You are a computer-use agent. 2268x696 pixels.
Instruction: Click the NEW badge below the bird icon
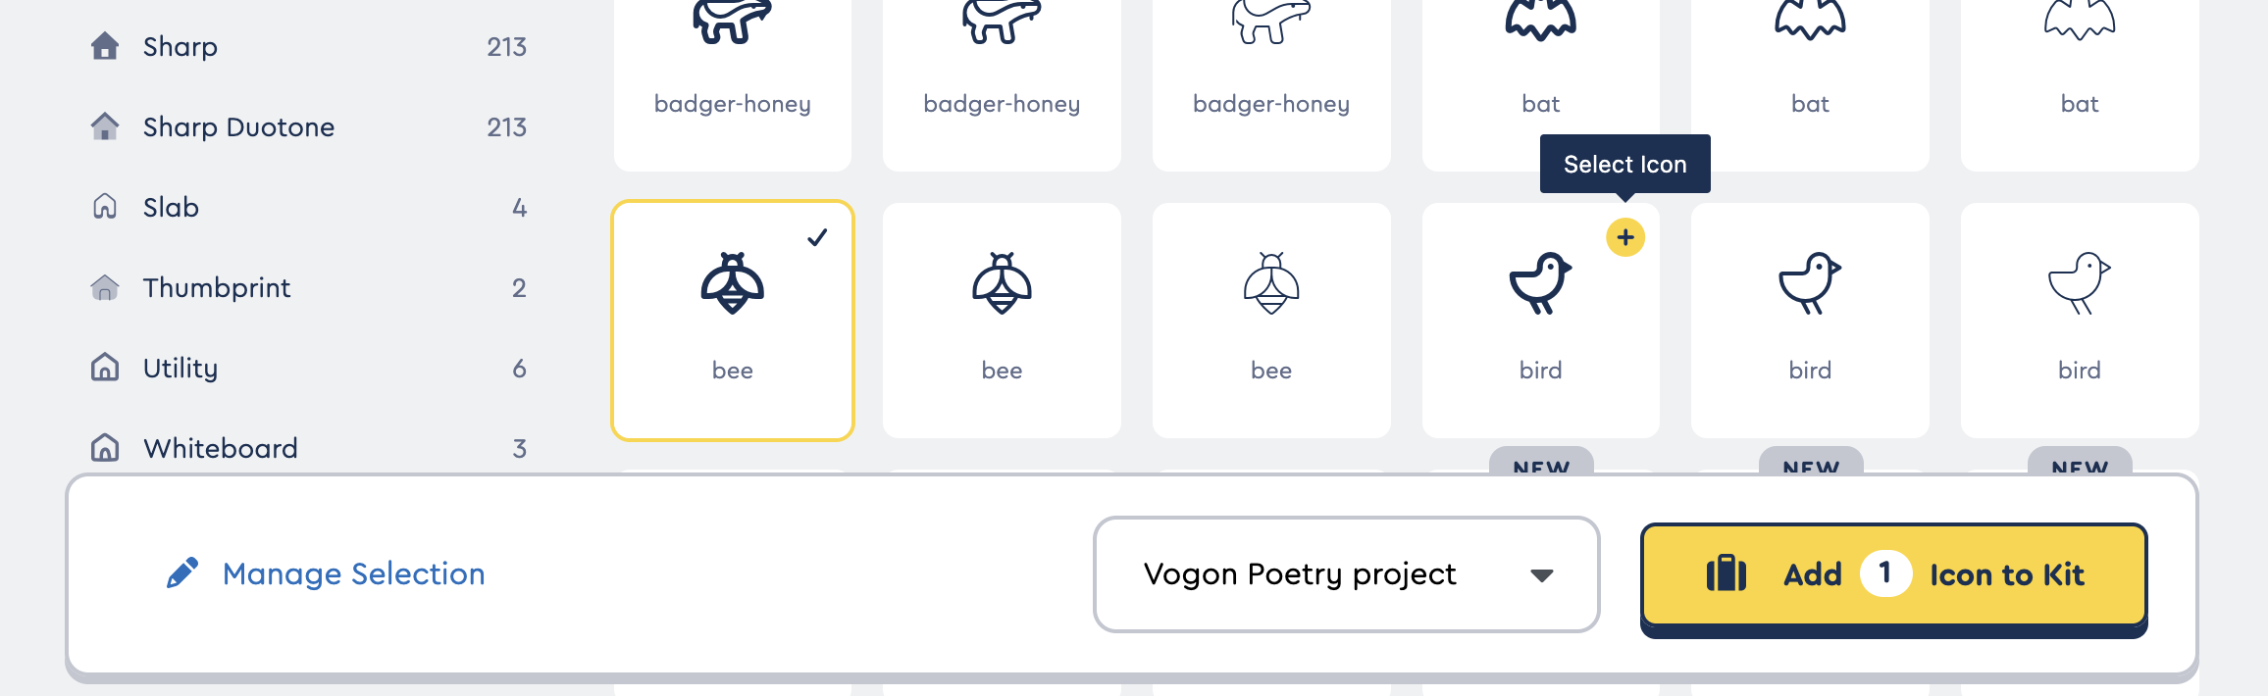pyautogui.click(x=1540, y=469)
